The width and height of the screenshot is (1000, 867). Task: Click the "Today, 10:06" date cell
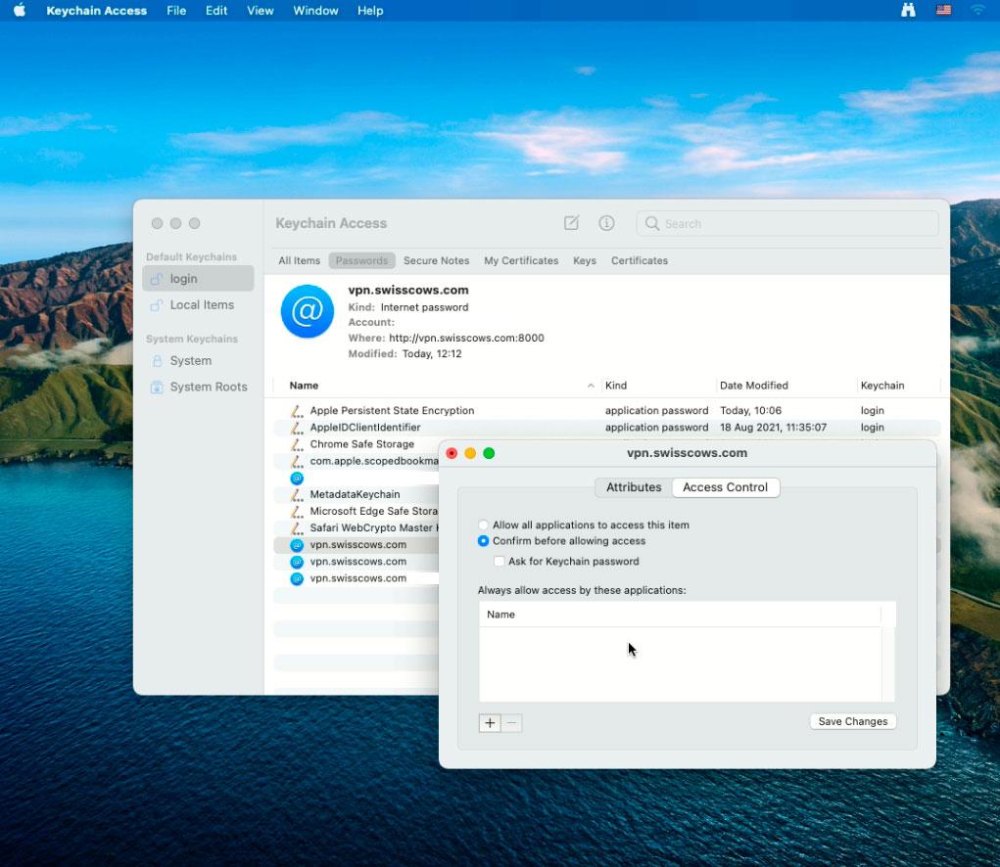pos(750,411)
